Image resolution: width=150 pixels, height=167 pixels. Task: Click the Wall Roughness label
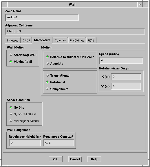19,130
